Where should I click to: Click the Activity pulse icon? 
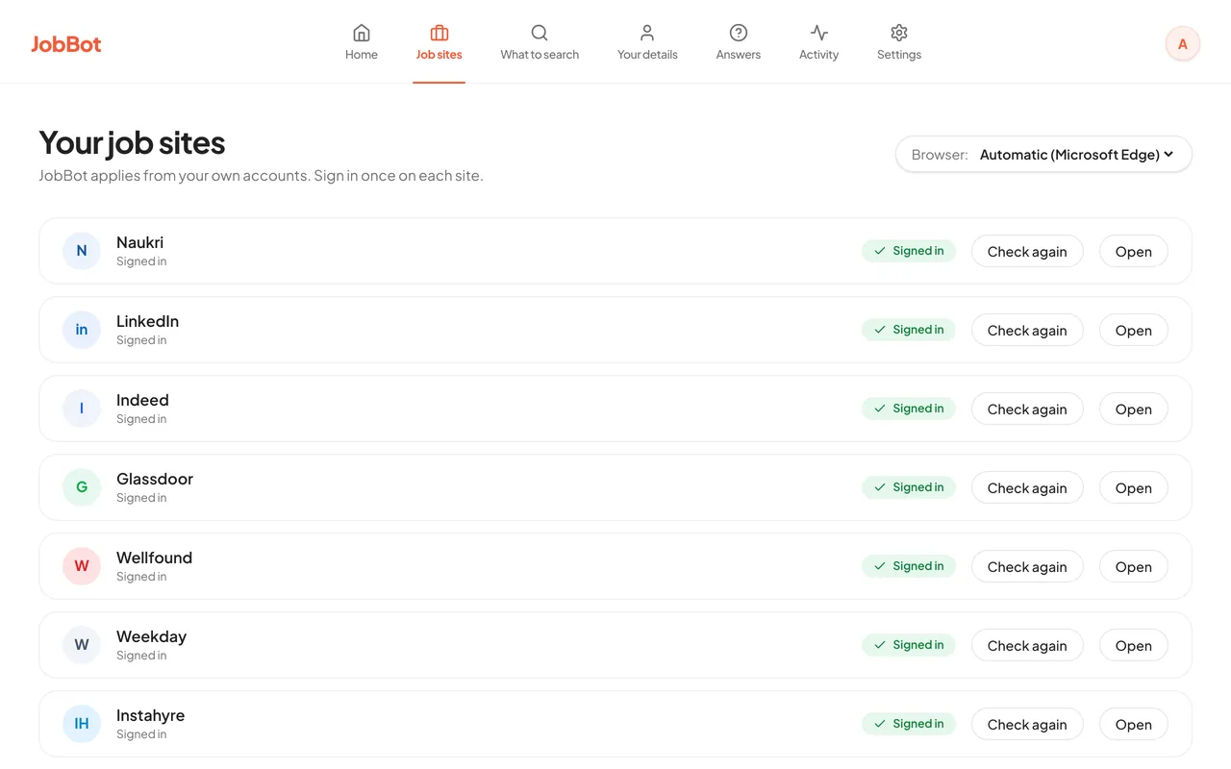[x=819, y=33]
